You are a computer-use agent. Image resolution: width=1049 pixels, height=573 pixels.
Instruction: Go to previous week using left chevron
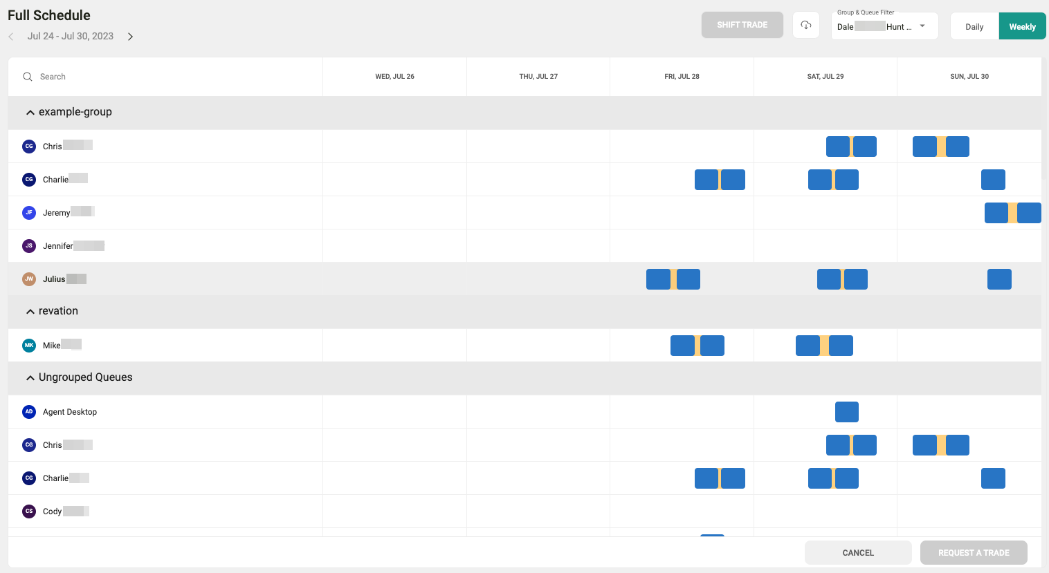coord(11,37)
